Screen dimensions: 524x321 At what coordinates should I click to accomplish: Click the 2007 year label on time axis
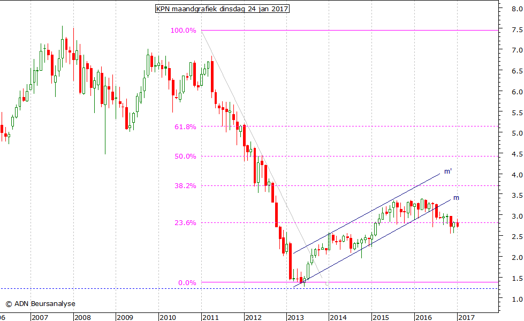[40, 317]
